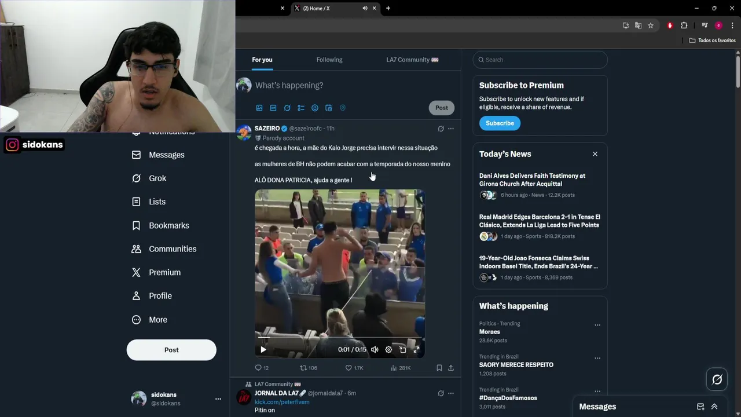
Task: Open SAZEIRO profile avatar
Action: [244, 133]
